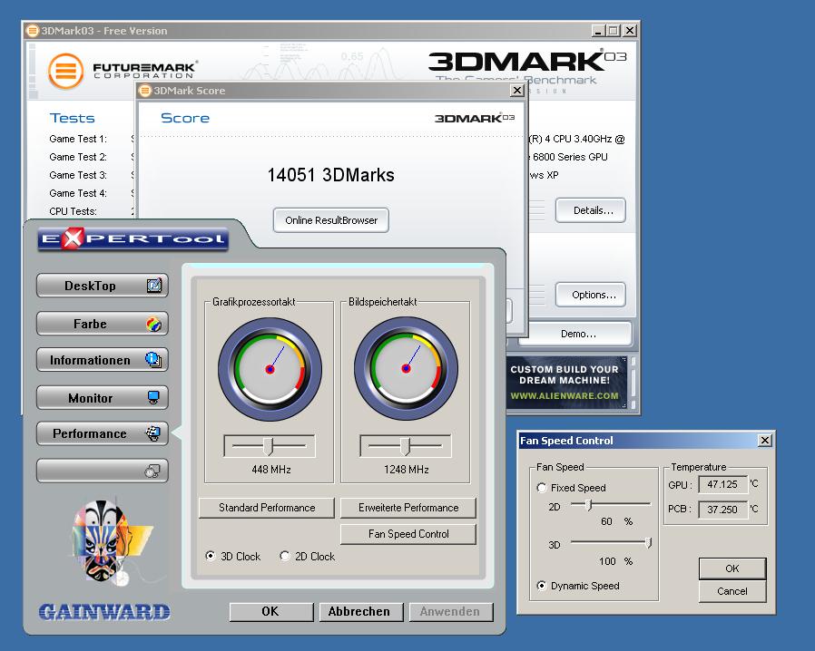Screen dimensions: 815x651
Task: Maximize the 3DMark03 window
Action: click(x=614, y=31)
